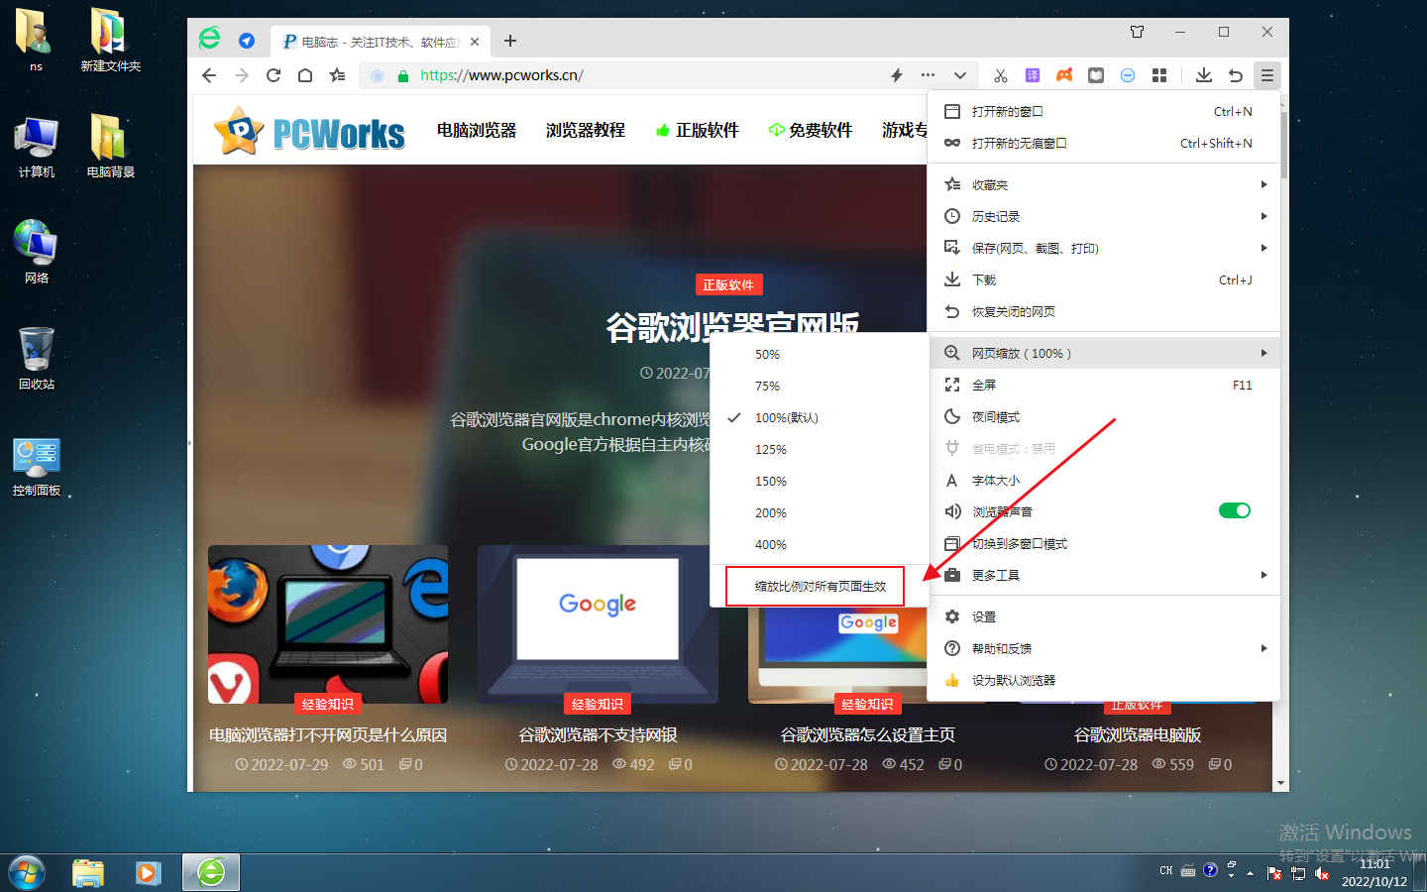Viewport: 1427px width, 892px height.
Task: Click the blue ad-block circle icon
Action: coord(1128,75)
